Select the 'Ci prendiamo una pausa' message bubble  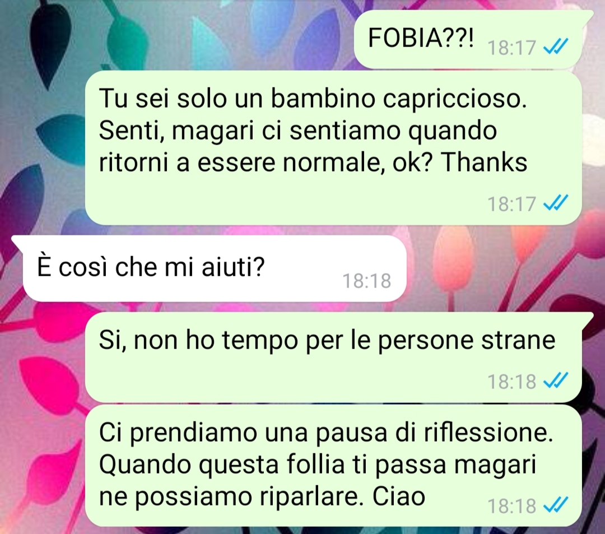click(333, 465)
